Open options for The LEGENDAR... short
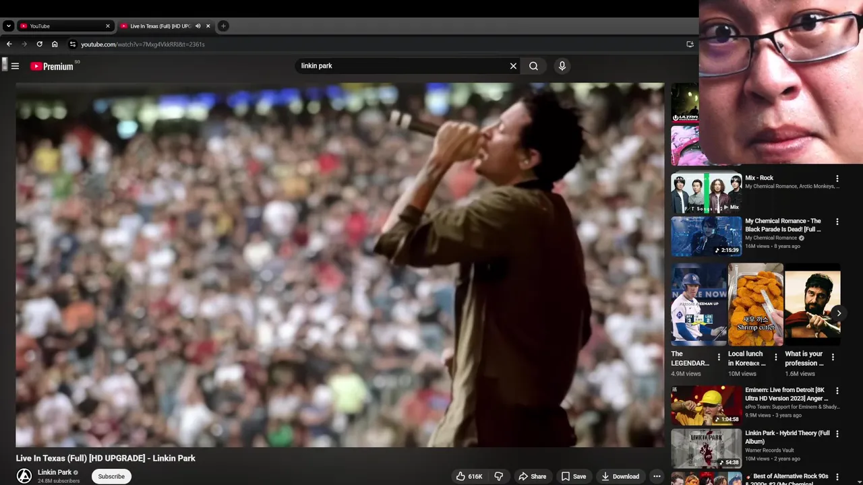The height and width of the screenshot is (485, 863). pyautogui.click(x=719, y=357)
